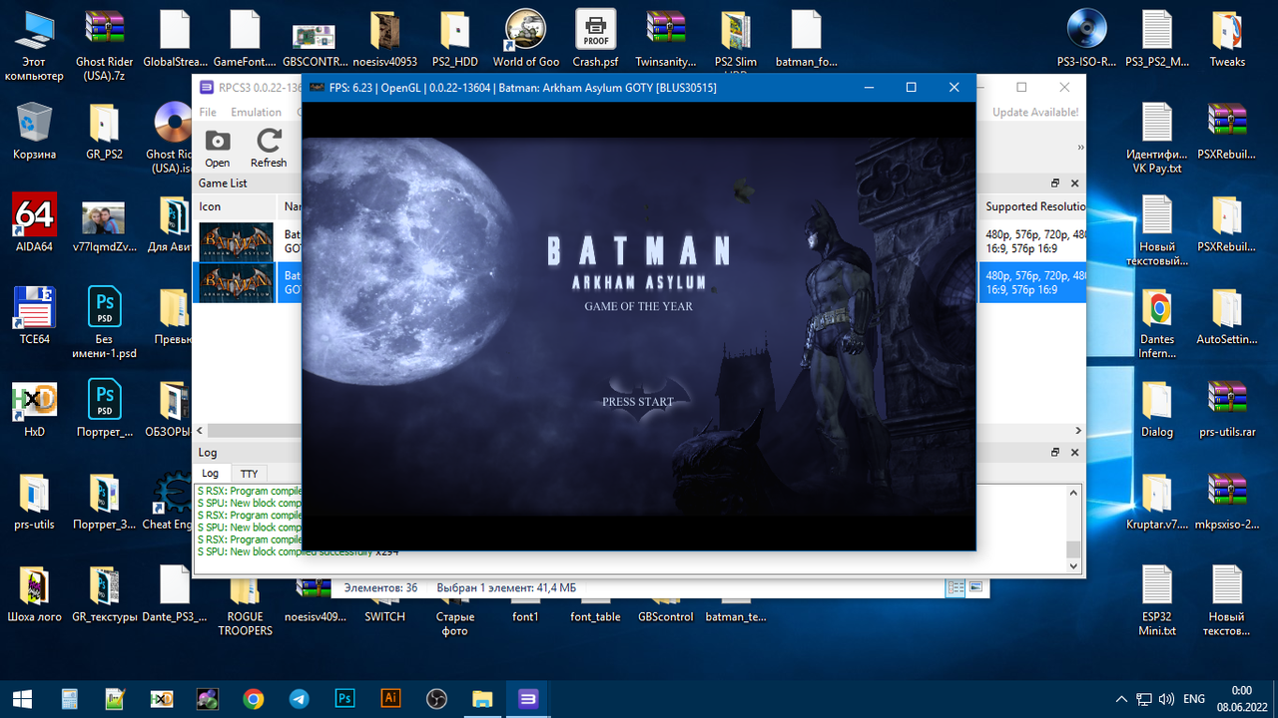Click the Update Available! link in RPCS3

[x=1035, y=113]
